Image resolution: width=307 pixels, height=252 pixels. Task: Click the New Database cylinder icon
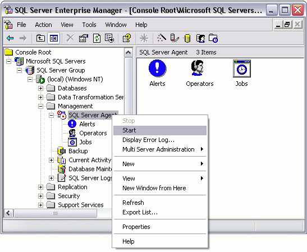[x=187, y=38]
